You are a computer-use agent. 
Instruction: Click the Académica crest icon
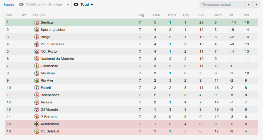point(36,124)
